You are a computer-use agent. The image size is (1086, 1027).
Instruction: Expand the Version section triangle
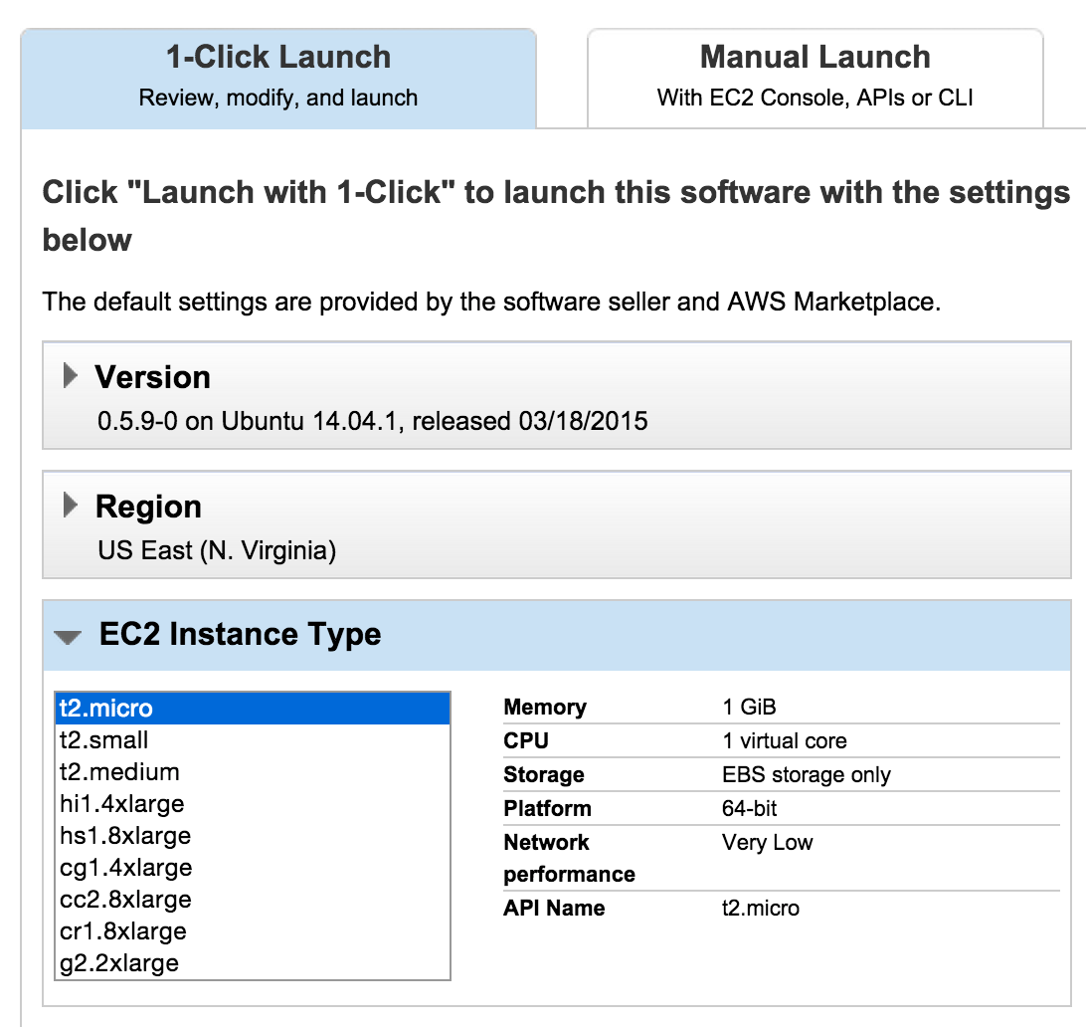pyautogui.click(x=70, y=375)
